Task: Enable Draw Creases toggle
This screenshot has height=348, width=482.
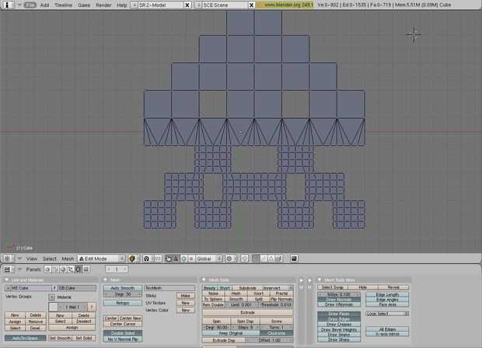Action: [x=339, y=325]
